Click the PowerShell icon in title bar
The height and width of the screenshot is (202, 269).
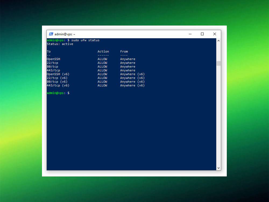(x=51, y=34)
